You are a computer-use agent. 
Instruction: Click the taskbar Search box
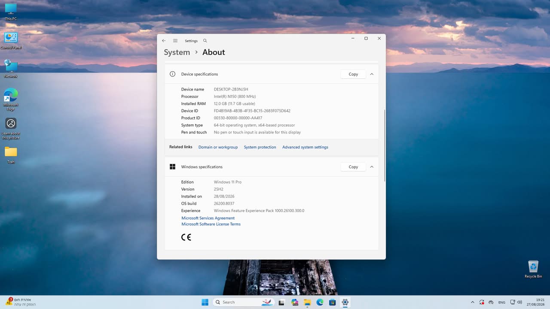(x=244, y=302)
